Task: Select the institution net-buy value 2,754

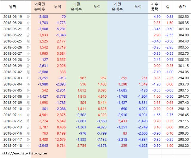Action: pyautogui.click(x=82, y=146)
